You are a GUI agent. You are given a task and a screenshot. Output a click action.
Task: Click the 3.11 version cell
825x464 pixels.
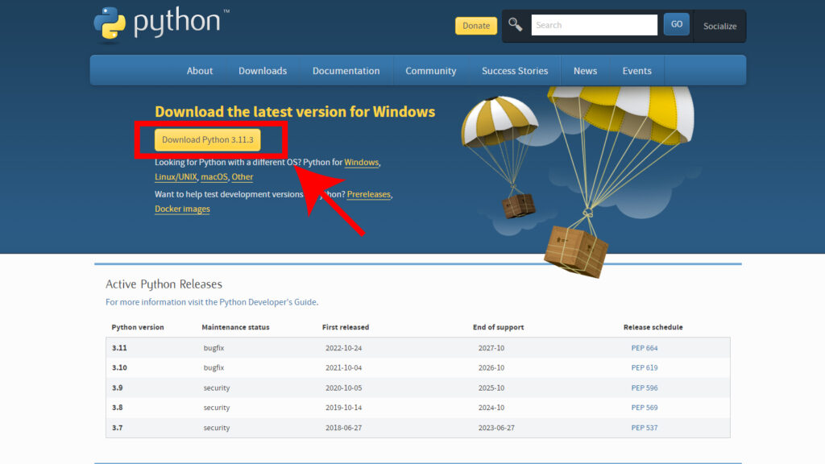[x=119, y=348]
